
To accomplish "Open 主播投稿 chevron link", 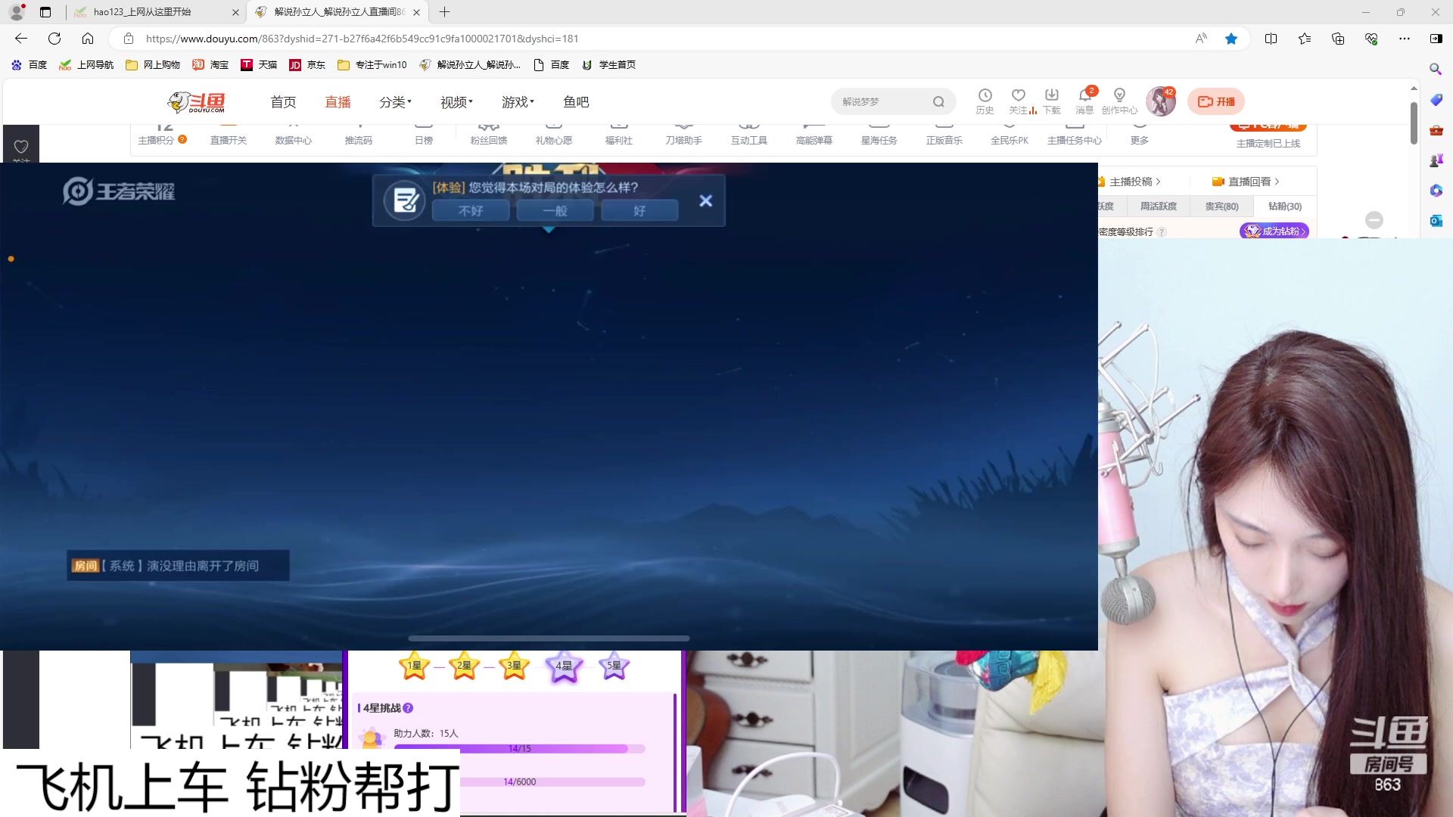I will [x=1134, y=182].
